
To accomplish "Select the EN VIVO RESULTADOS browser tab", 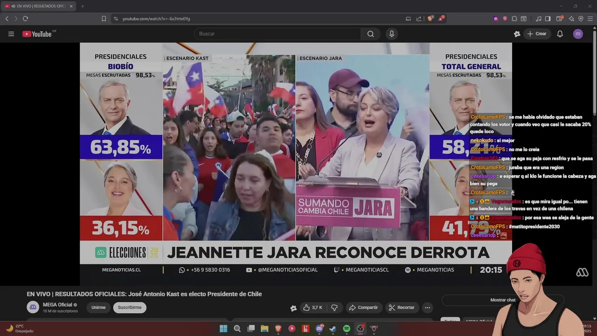I will pos(39,6).
